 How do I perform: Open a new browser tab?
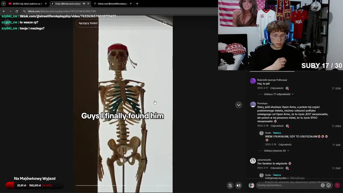pos(137,4)
